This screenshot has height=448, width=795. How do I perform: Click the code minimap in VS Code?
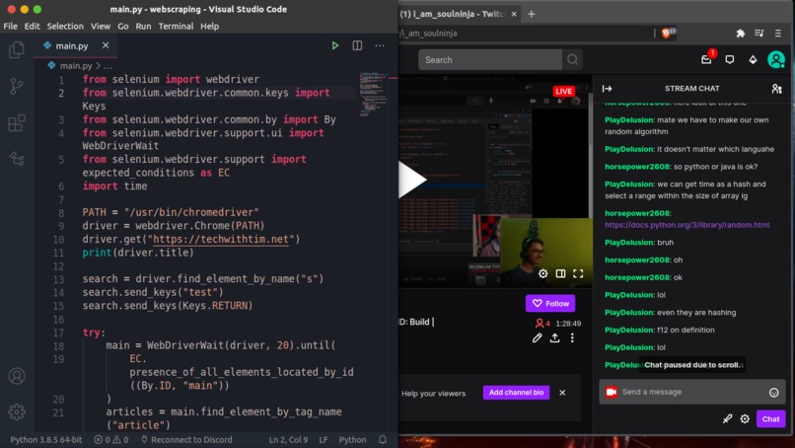372,95
